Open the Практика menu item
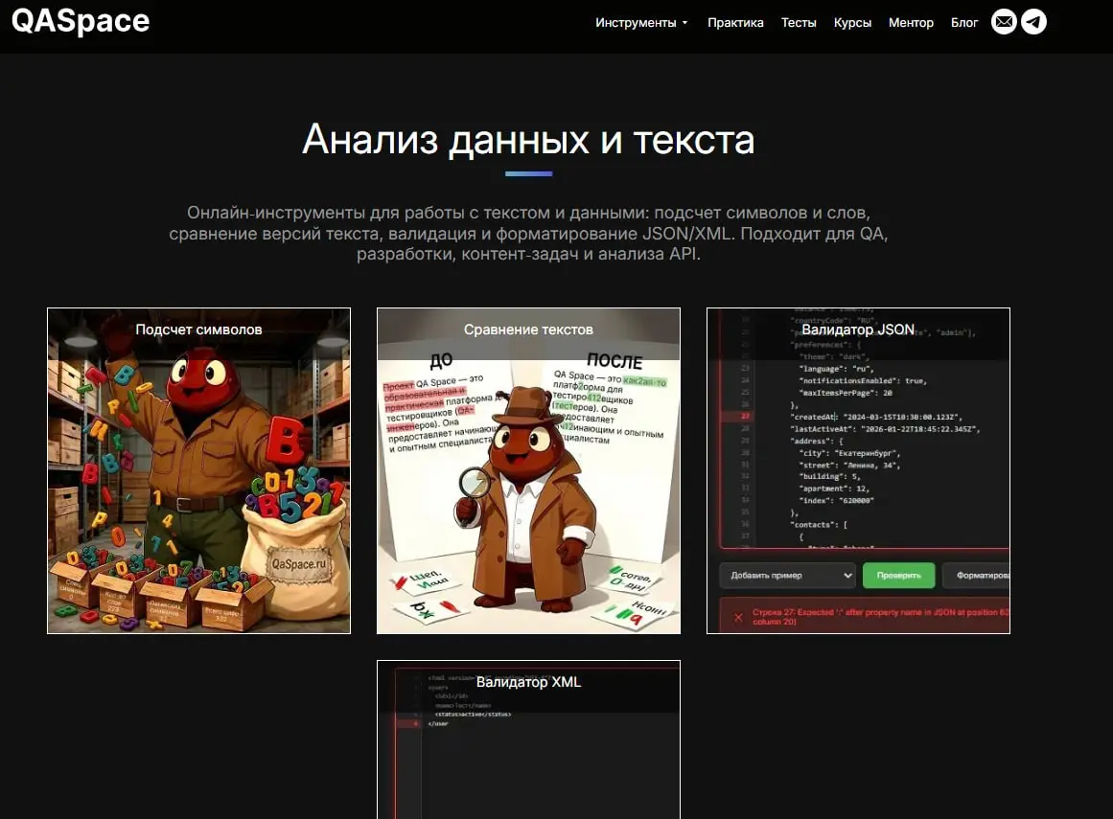Image resolution: width=1113 pixels, height=819 pixels. pos(735,23)
